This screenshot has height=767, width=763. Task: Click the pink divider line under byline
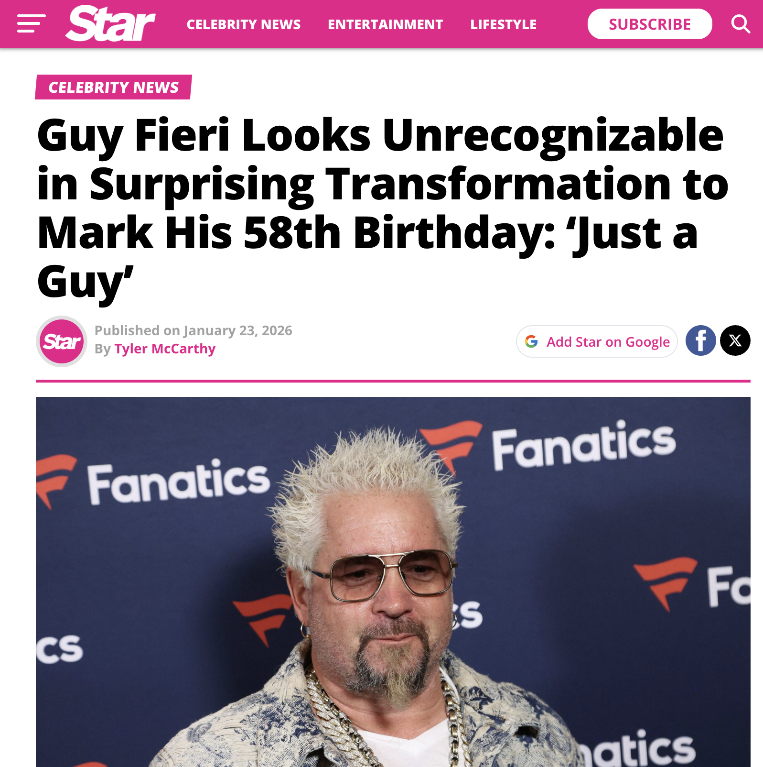pos(393,381)
